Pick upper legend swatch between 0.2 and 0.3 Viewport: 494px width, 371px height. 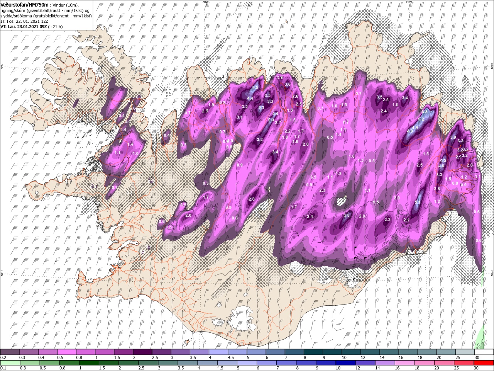pos(10,352)
